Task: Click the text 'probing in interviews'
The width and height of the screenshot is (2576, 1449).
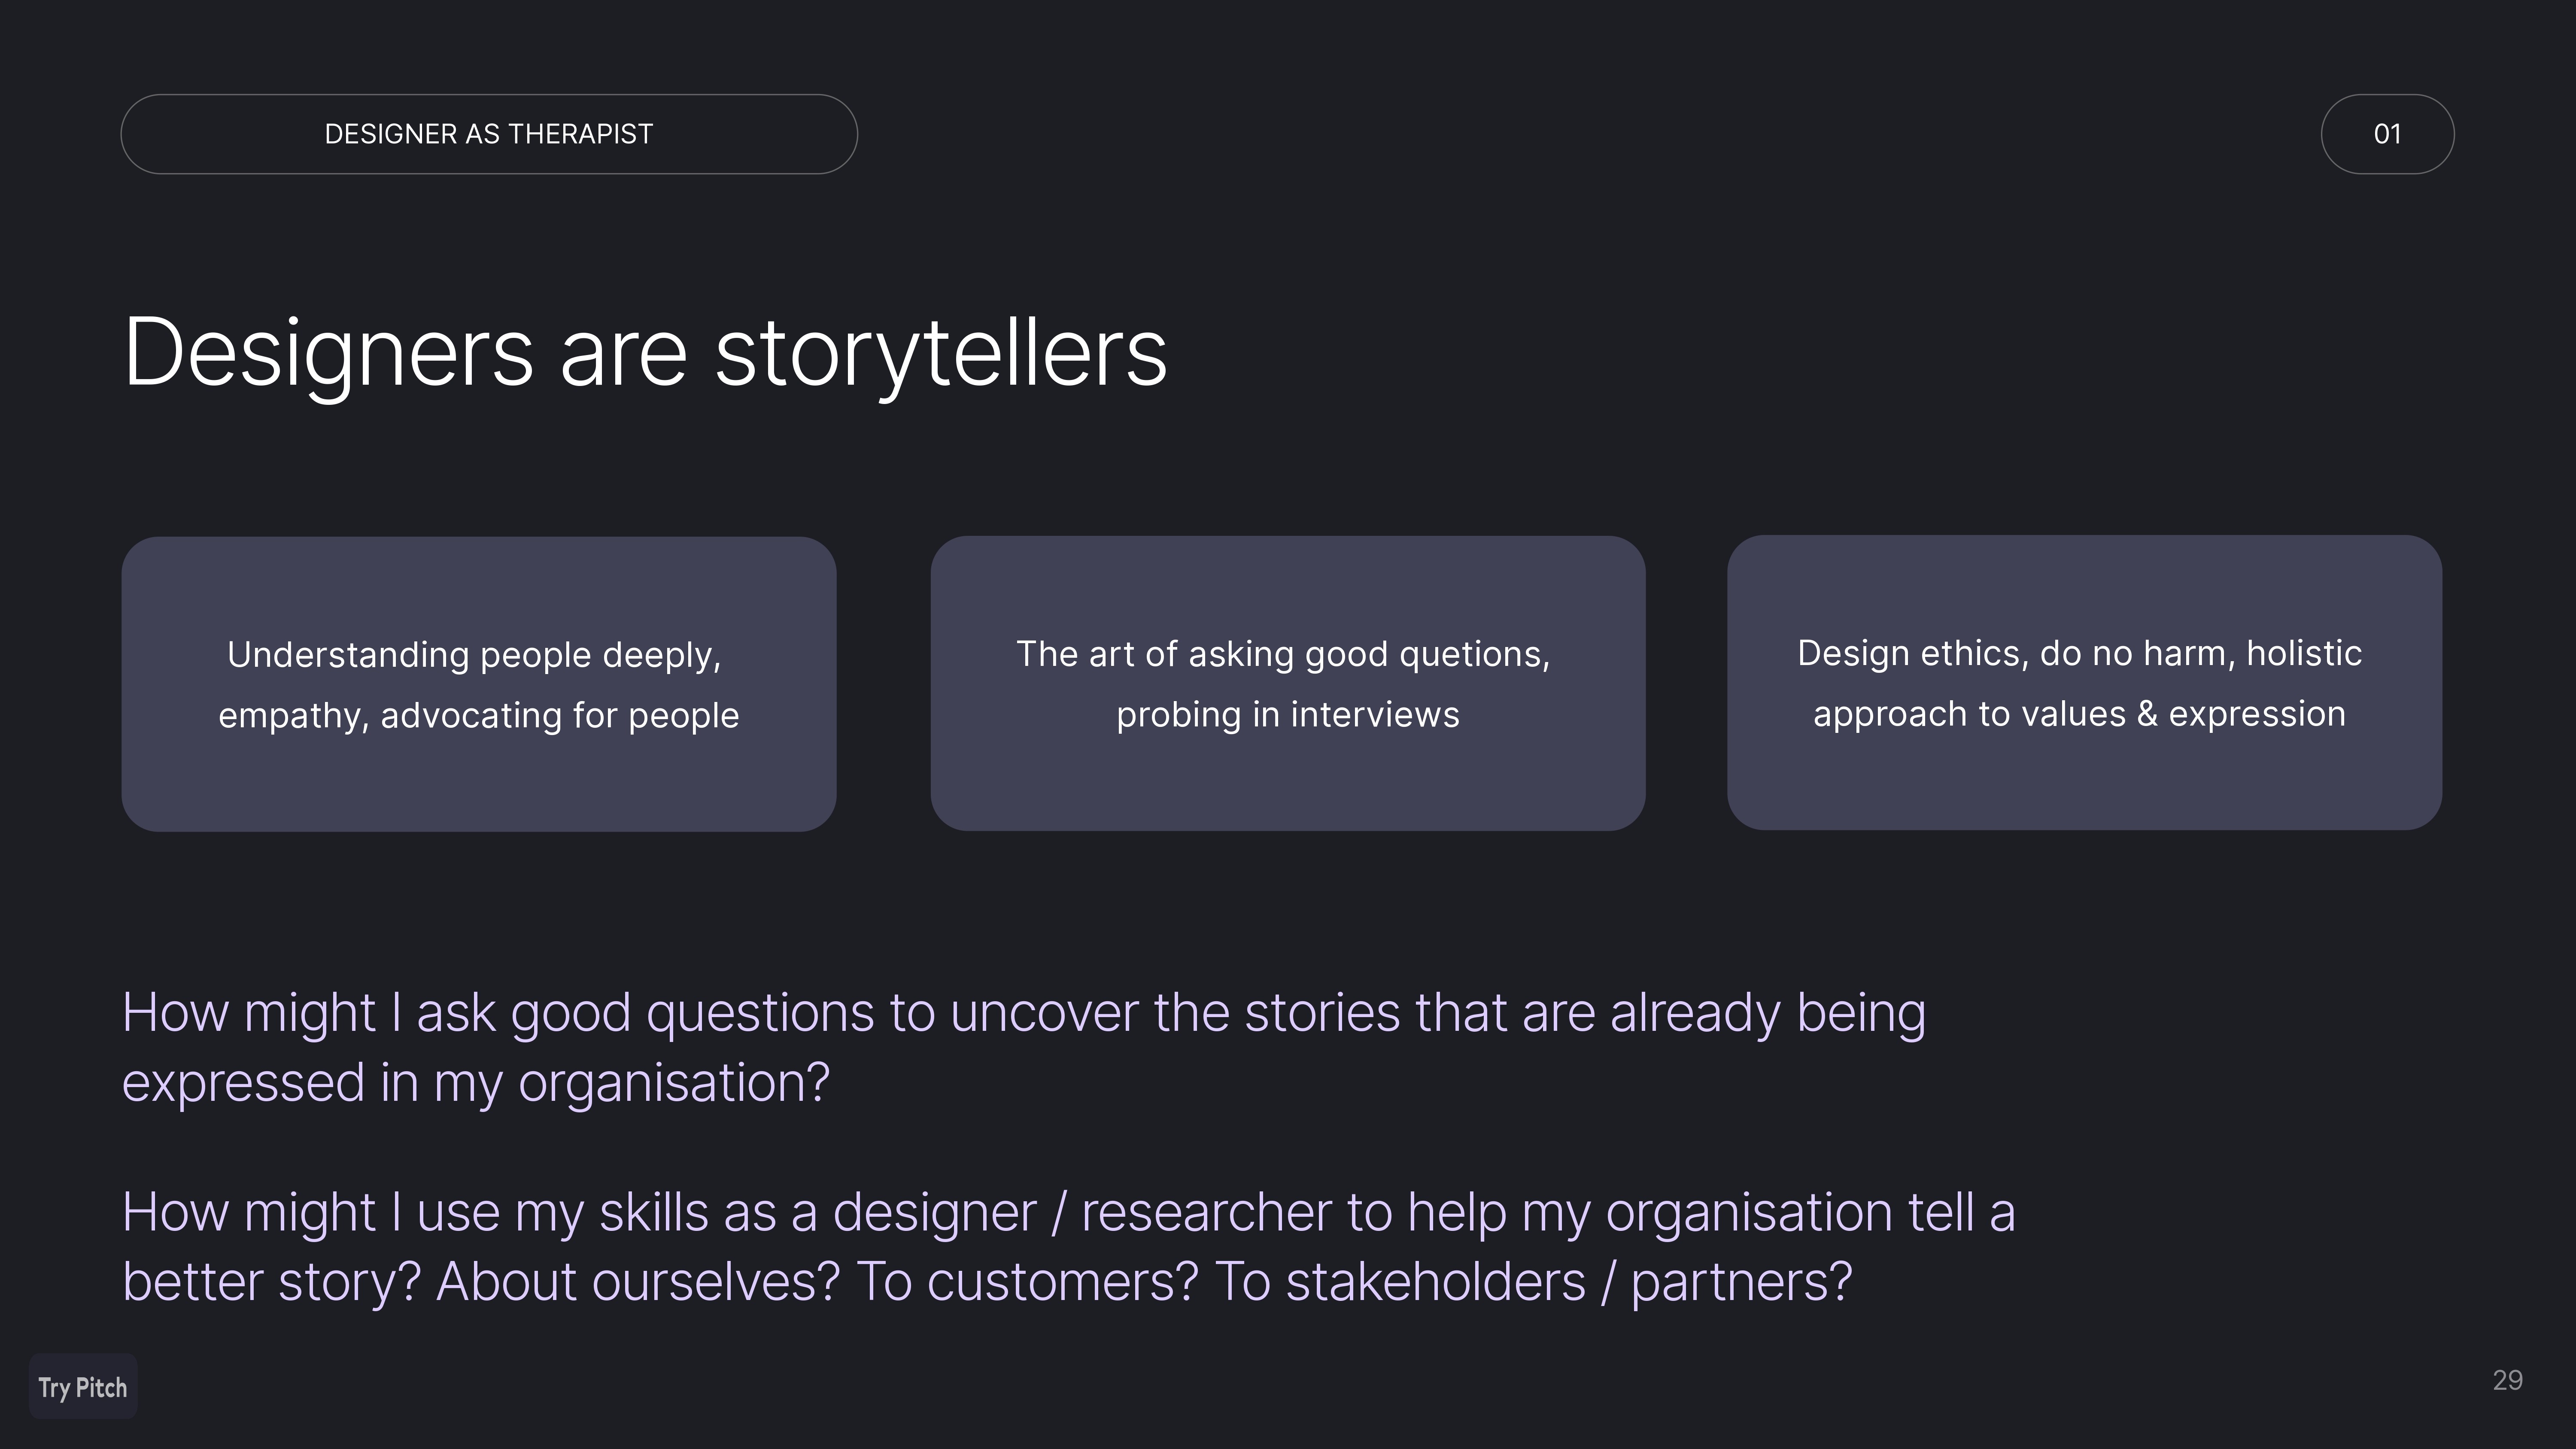Action: pyautogui.click(x=1288, y=715)
